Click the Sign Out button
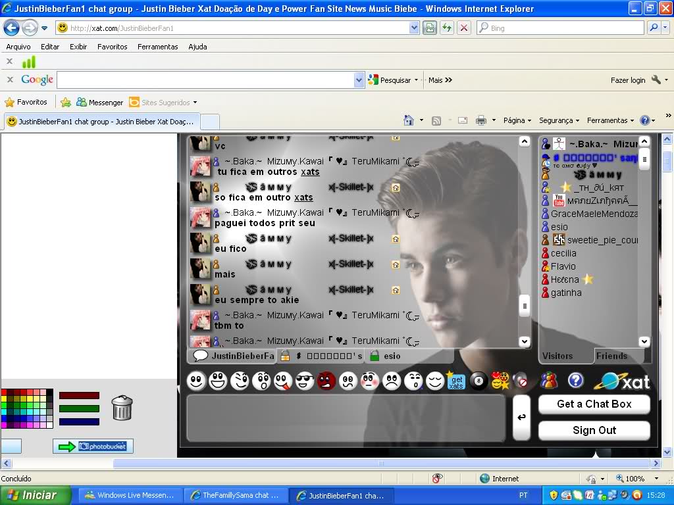Screen dimensions: 674x505 point(594,430)
